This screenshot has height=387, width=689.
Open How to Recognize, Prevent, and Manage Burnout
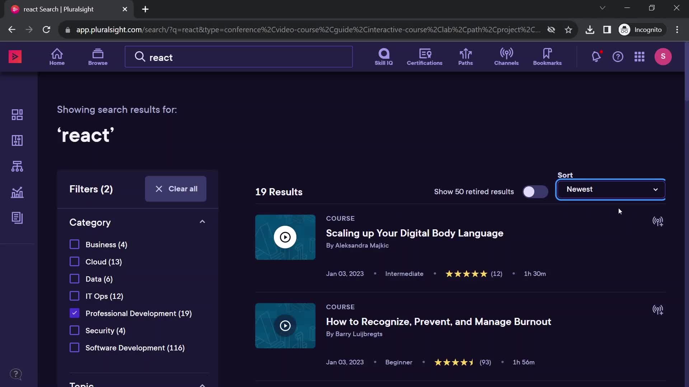tap(439, 322)
